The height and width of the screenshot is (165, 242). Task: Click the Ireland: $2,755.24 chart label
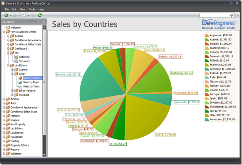tap(68, 110)
